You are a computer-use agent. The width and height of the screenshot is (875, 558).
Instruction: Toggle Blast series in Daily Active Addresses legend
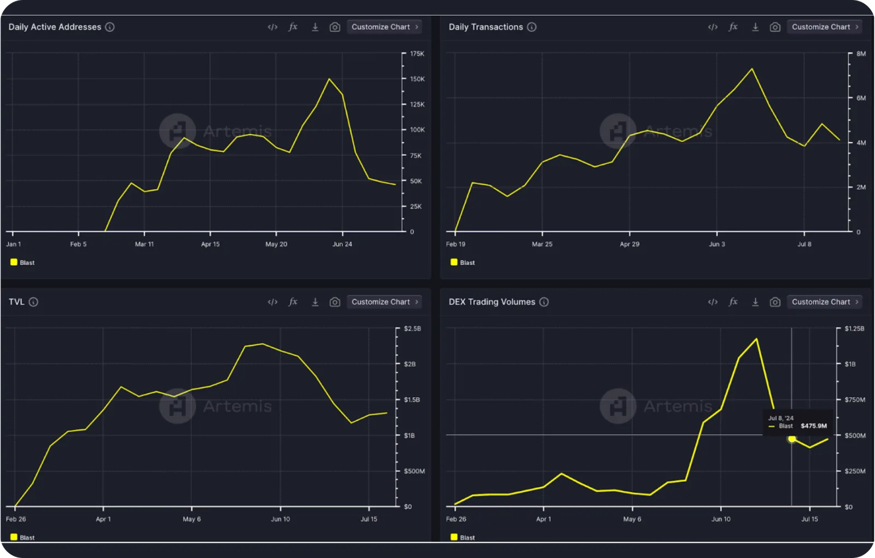pos(22,263)
